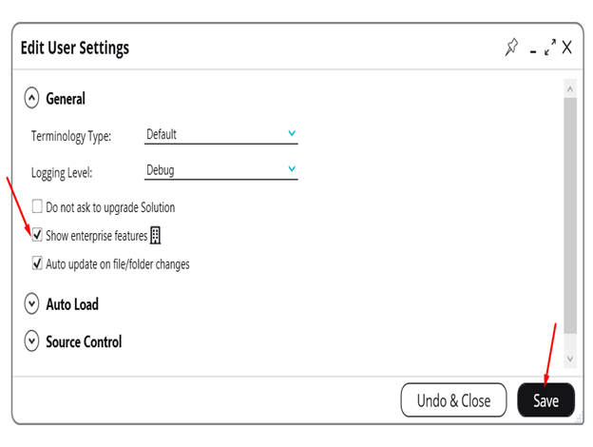The image size is (593, 447).
Task: Click the scrollbar down arrow
Action: [570, 360]
